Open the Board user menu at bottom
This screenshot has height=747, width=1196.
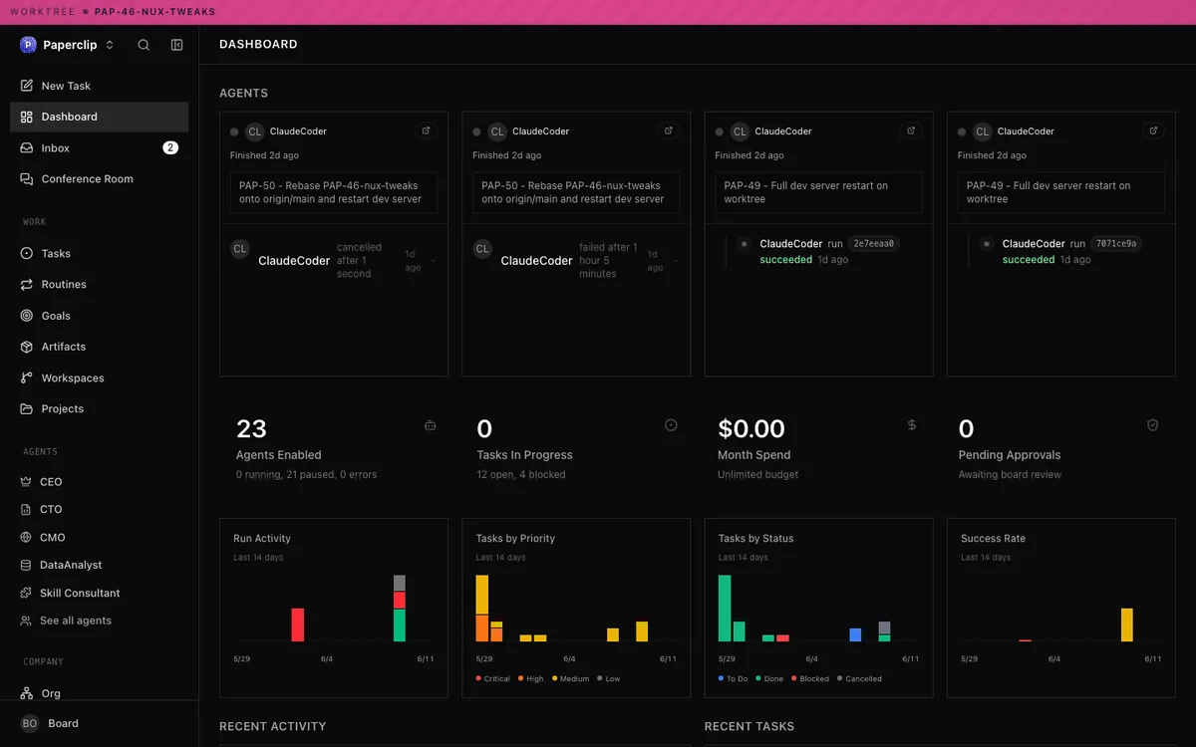click(100, 724)
